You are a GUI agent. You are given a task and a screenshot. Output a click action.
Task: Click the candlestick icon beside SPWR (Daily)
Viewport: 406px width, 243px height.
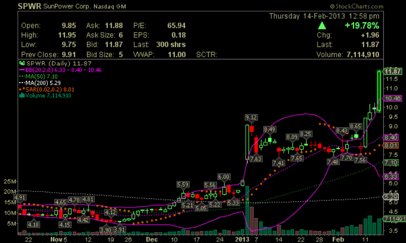(x=22, y=63)
